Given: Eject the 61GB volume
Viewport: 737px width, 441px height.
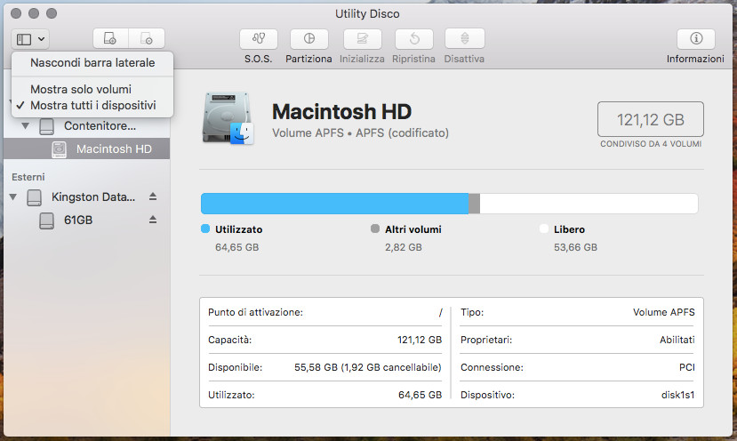Looking at the screenshot, I should 153,220.
